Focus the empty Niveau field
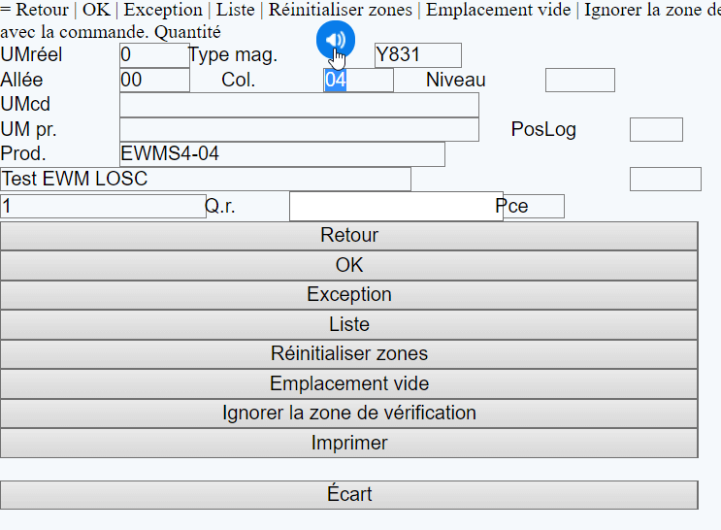Image resolution: width=721 pixels, height=530 pixels. pyautogui.click(x=580, y=80)
